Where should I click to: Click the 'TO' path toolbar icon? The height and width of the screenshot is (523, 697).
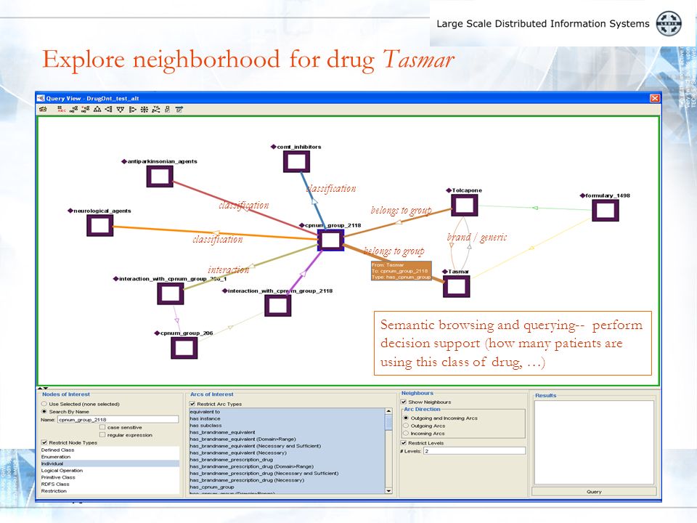tap(155, 110)
